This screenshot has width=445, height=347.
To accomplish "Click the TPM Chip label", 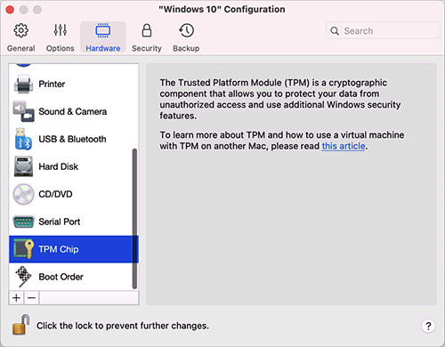I will [59, 249].
